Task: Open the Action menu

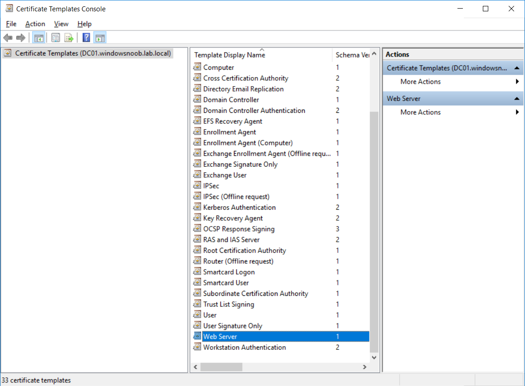Action: (x=35, y=24)
